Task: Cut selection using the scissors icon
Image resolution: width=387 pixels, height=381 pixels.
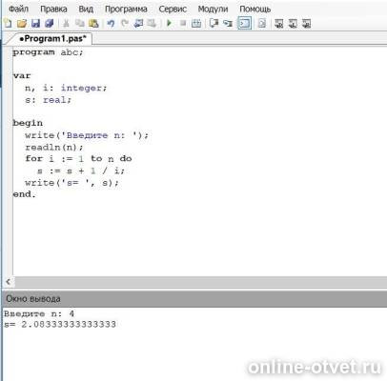Action: pyautogui.click(x=66, y=24)
